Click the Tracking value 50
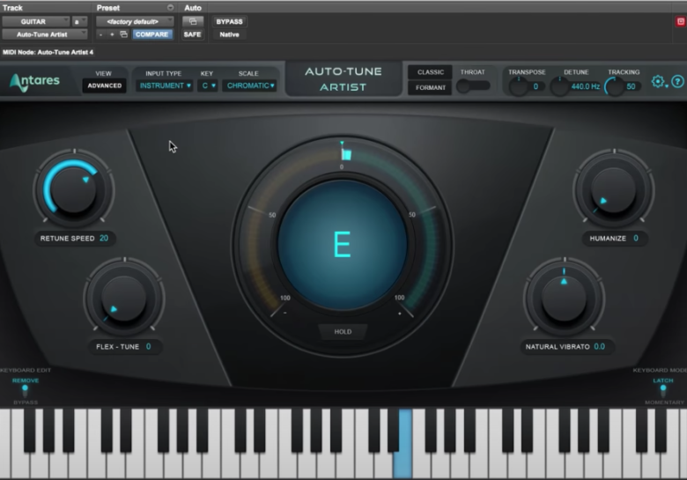 631,86
